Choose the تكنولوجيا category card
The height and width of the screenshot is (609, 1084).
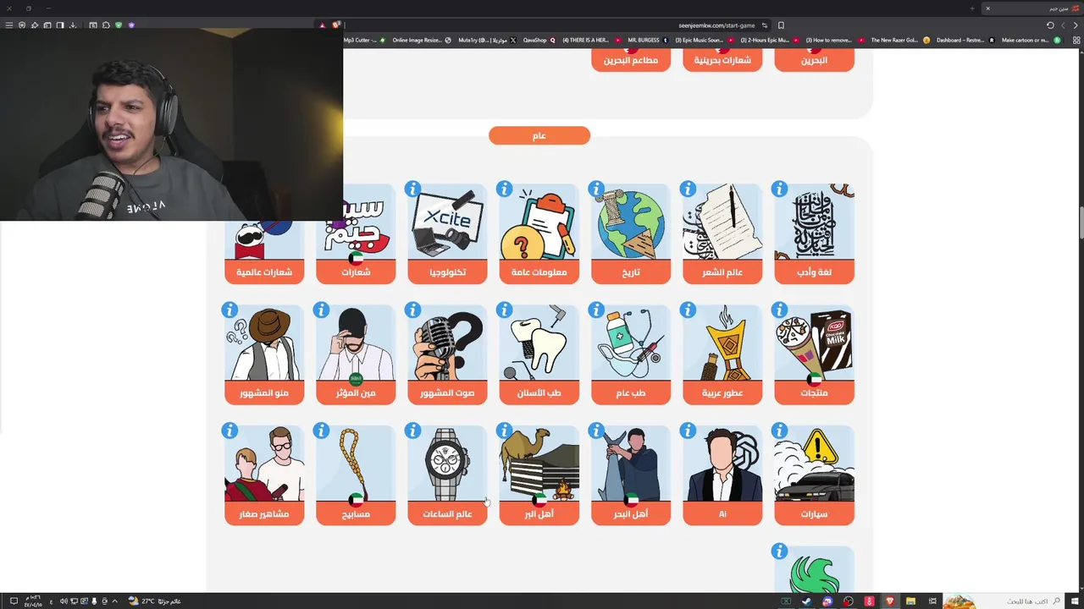447,234
